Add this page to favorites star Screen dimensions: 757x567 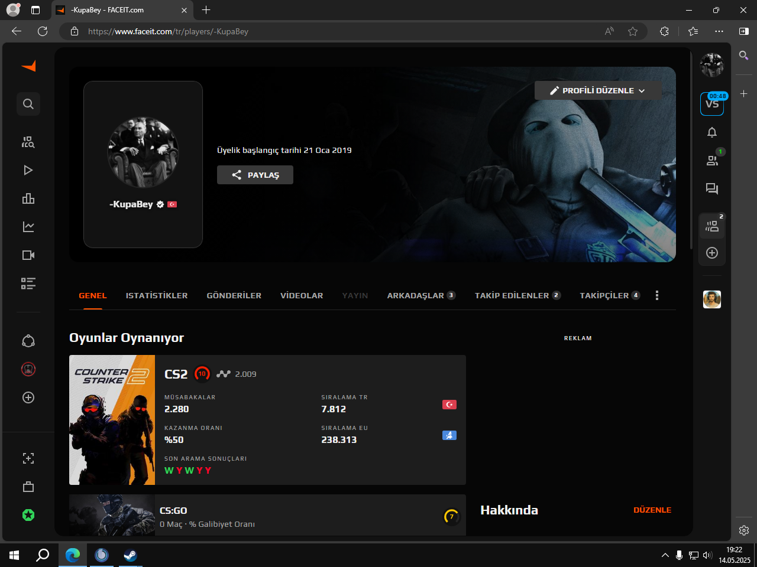click(633, 31)
